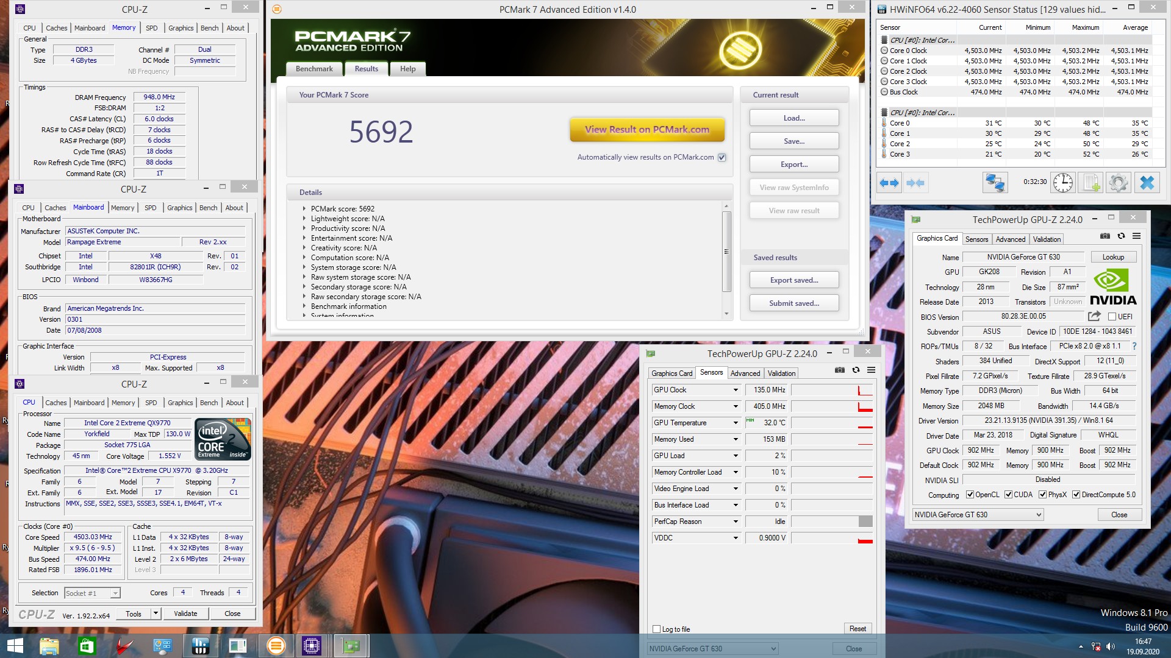Open hamburger menu in GPU-Z Sensors window
This screenshot has height=658, width=1171.
tap(871, 370)
